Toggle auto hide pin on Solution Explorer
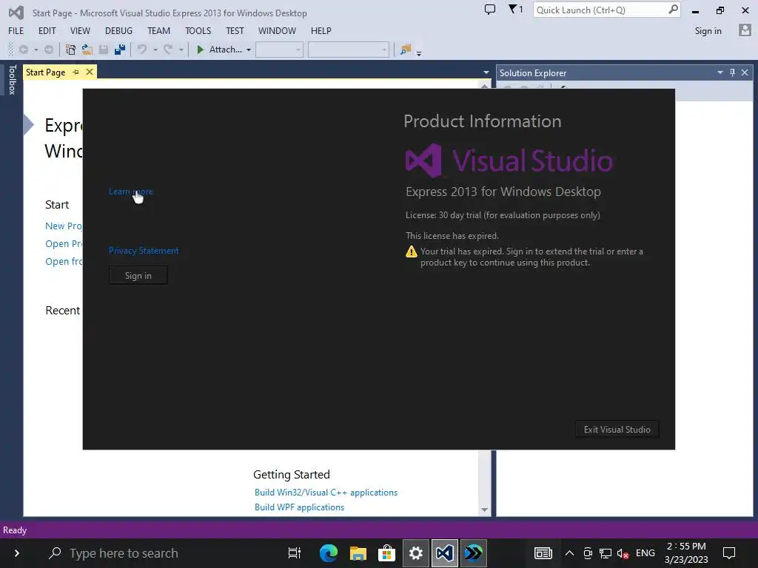Screen dimensions: 758x568 click(732, 72)
